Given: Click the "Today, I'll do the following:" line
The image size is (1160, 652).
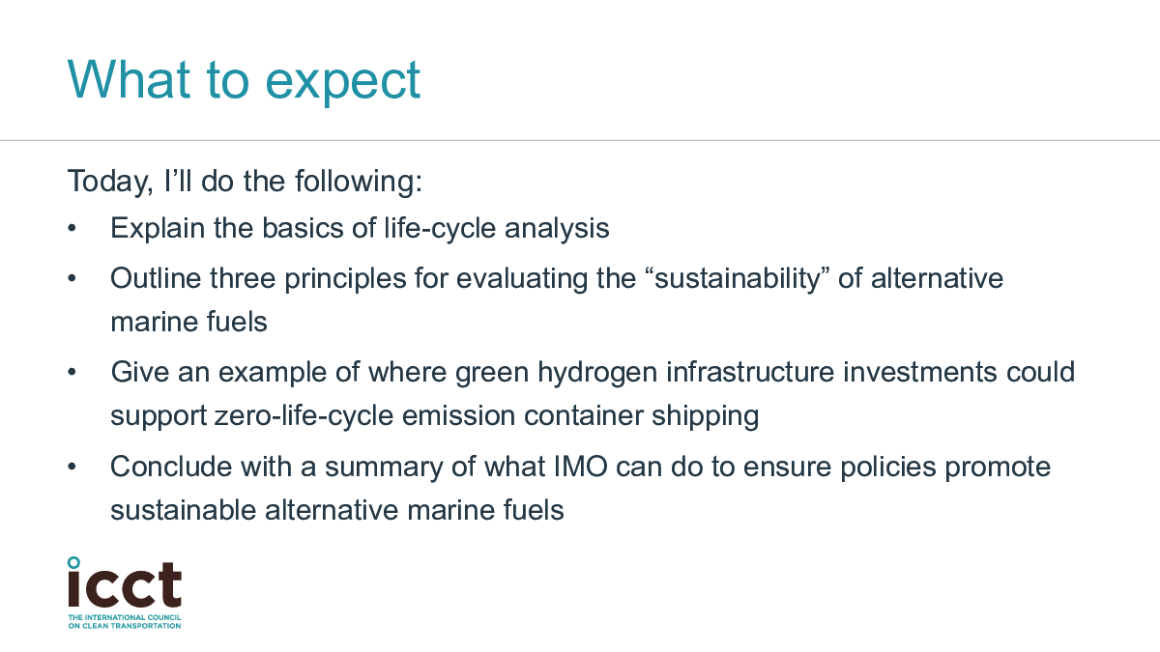Looking at the screenshot, I should click(246, 181).
